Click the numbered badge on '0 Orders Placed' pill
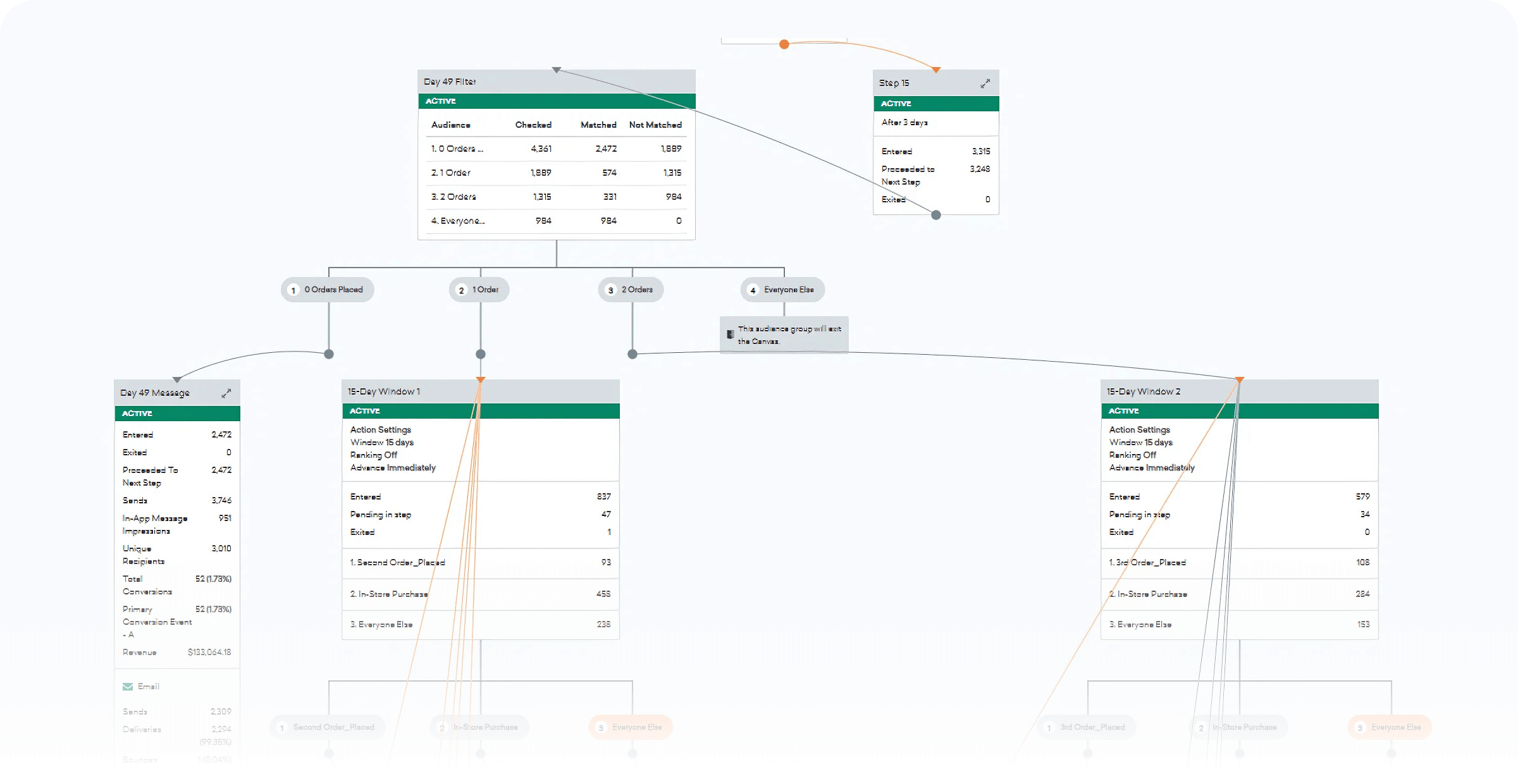The image size is (1518, 774). tap(293, 289)
